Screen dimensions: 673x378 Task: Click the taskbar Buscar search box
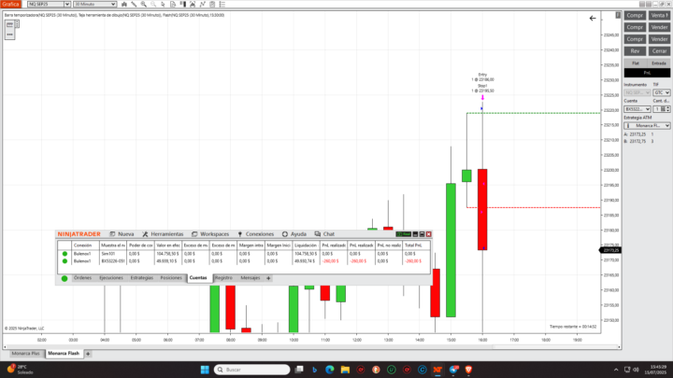[252, 370]
